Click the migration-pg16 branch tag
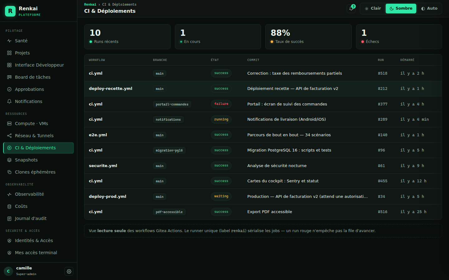Viewport: 449px width, 280px height. [169, 150]
